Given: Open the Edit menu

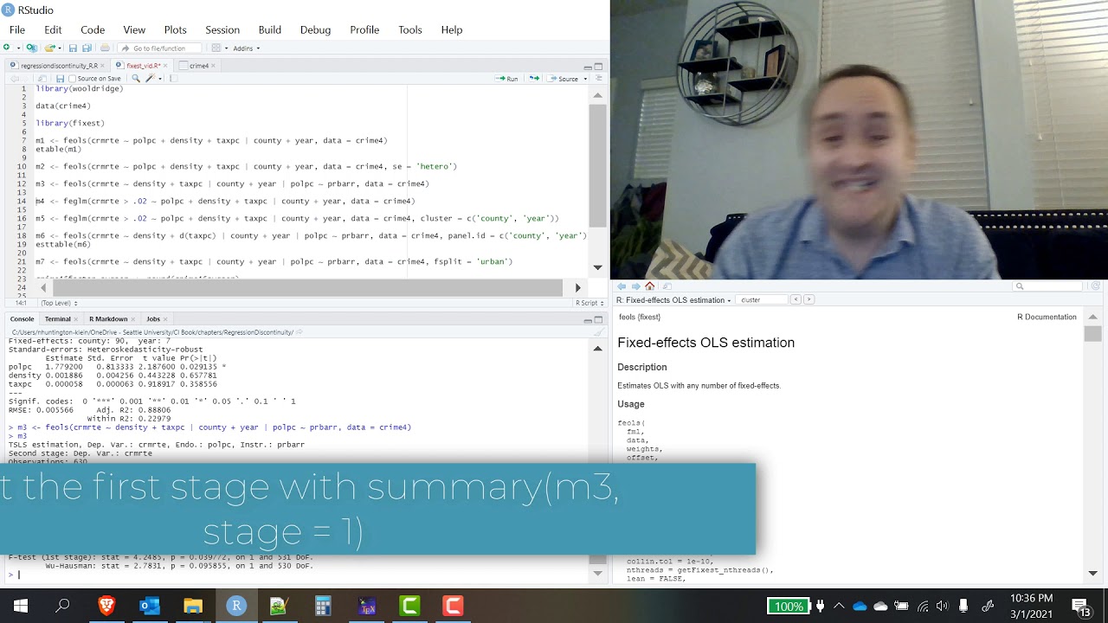Looking at the screenshot, I should pos(53,29).
